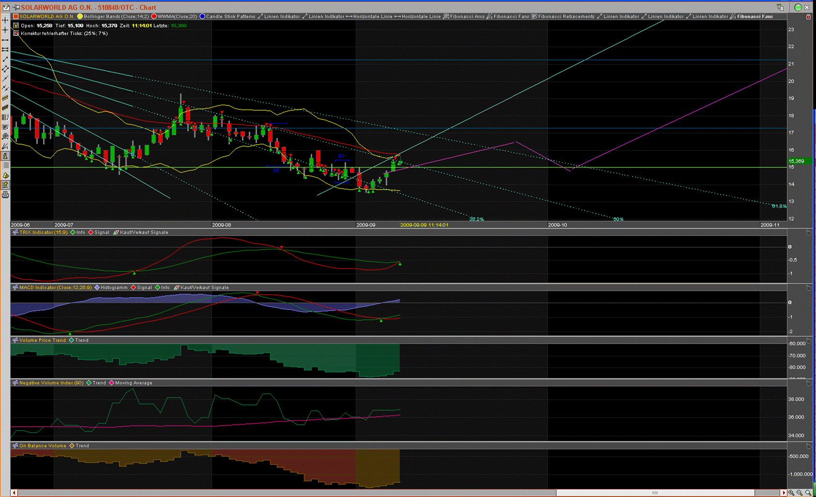Click the current price label 15,369 on axis
Viewport: 816px width, 497px height.
coord(799,161)
